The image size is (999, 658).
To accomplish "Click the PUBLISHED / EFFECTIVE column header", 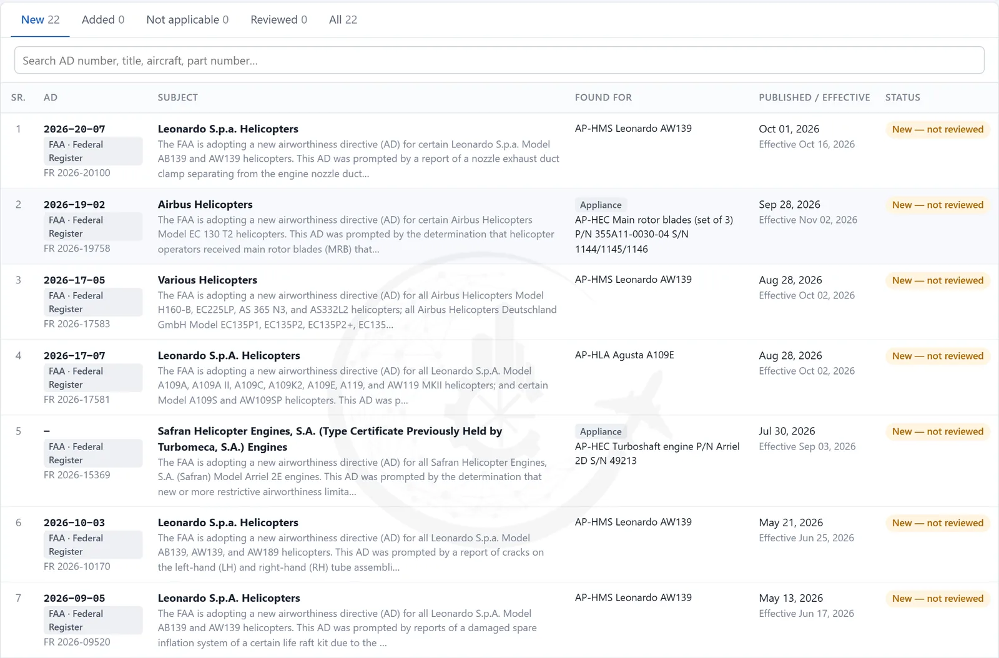I will (x=814, y=97).
